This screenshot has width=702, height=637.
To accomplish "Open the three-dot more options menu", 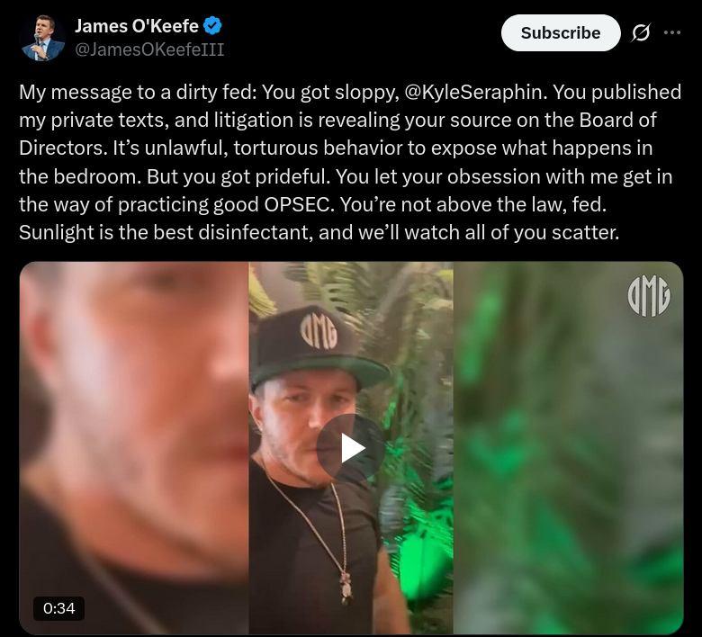I will coord(672,32).
